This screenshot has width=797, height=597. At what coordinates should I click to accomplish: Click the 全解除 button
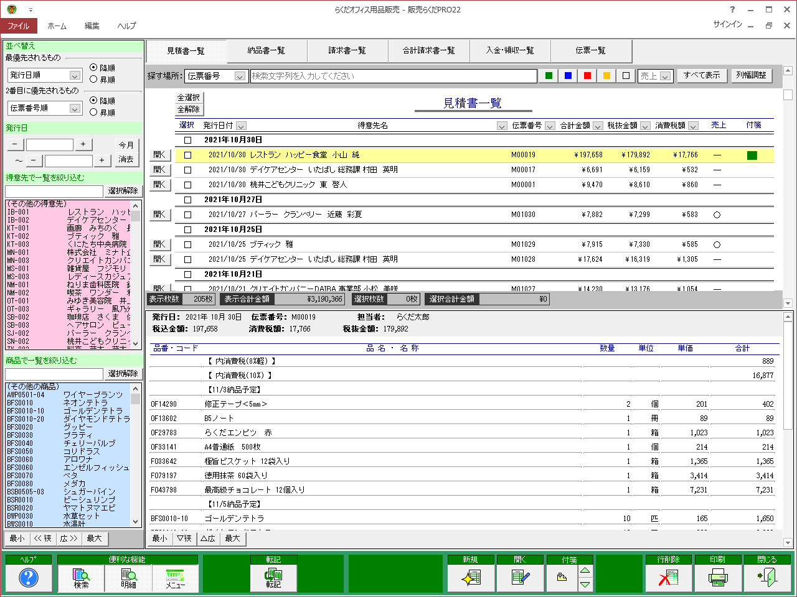(x=189, y=109)
